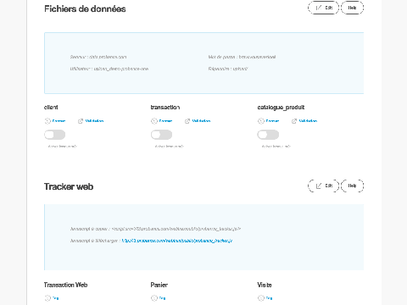Enable the catalogue_produit file toggle
This screenshot has height=305, width=407.
coord(268,135)
